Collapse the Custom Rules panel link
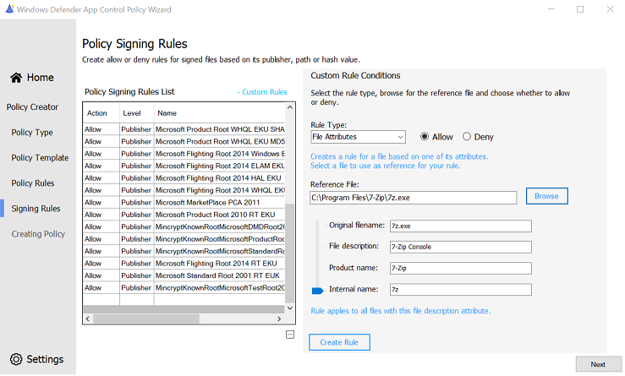 262,92
